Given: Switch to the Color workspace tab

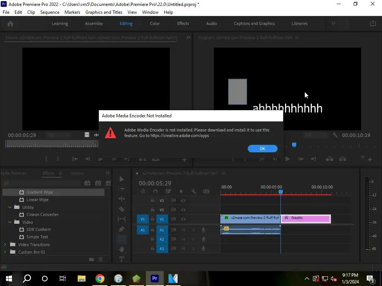Looking at the screenshot, I should (x=155, y=23).
